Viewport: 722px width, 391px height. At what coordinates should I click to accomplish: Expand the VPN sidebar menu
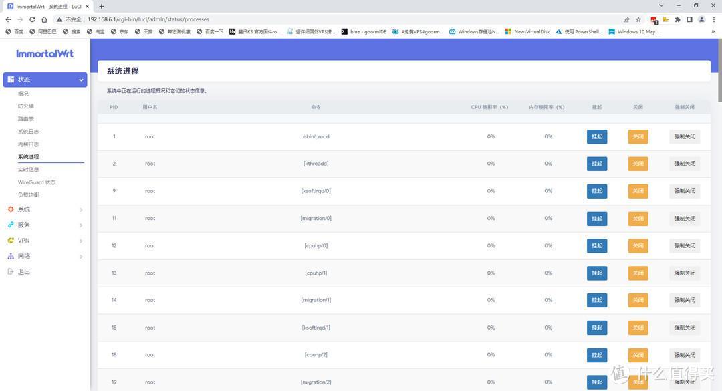pyautogui.click(x=45, y=241)
